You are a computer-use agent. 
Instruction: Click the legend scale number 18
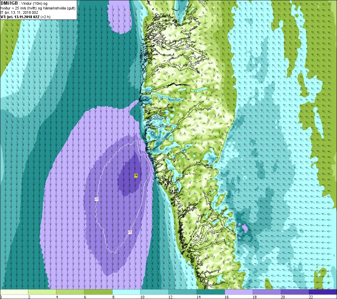point(255,297)
